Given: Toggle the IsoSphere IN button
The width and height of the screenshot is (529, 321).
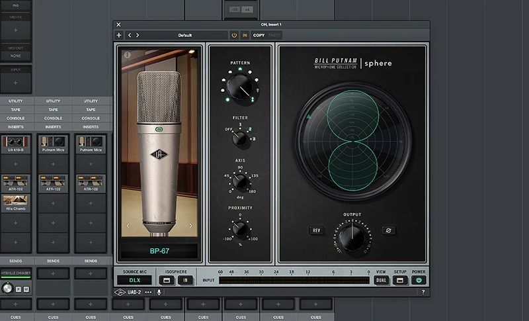Looking at the screenshot, I should pyautogui.click(x=185, y=280).
